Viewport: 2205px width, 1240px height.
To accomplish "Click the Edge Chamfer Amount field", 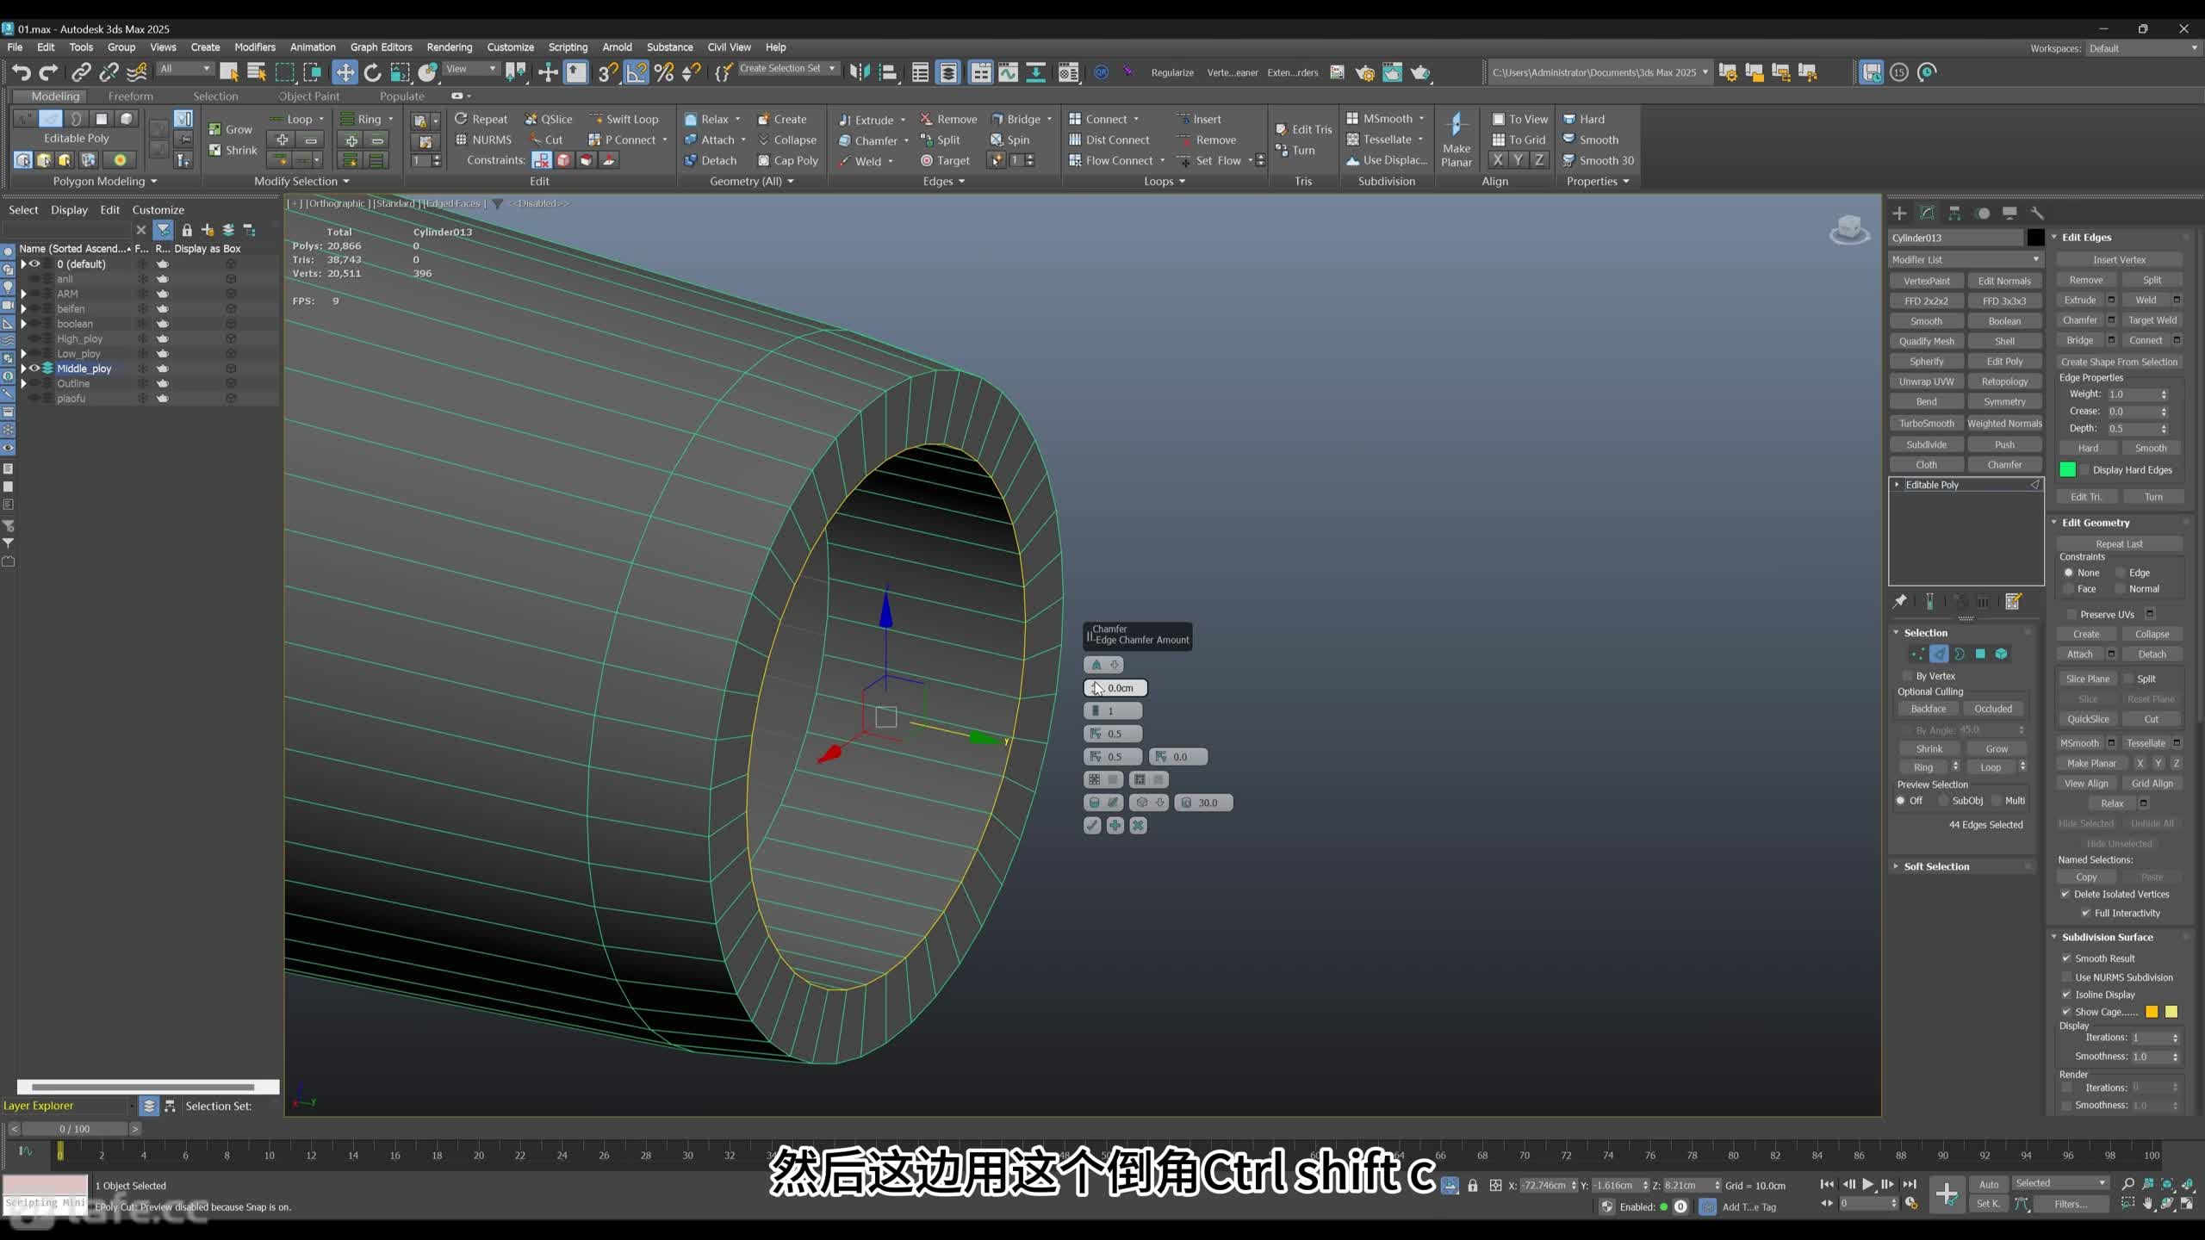I will (x=1115, y=688).
